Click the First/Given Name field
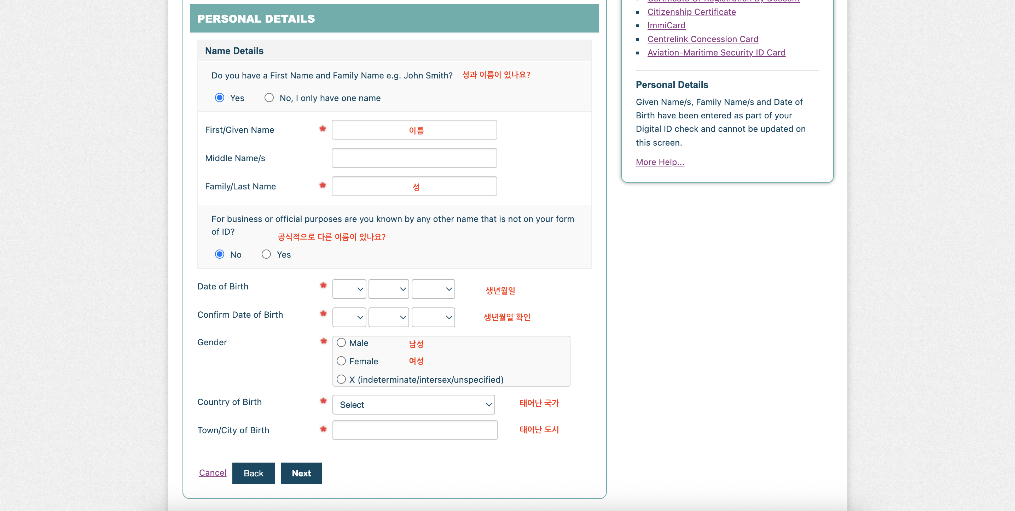This screenshot has width=1015, height=511. coord(414,130)
